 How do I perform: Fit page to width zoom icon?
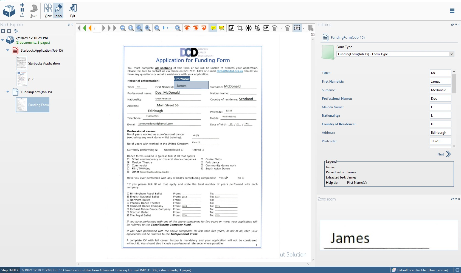click(x=123, y=28)
